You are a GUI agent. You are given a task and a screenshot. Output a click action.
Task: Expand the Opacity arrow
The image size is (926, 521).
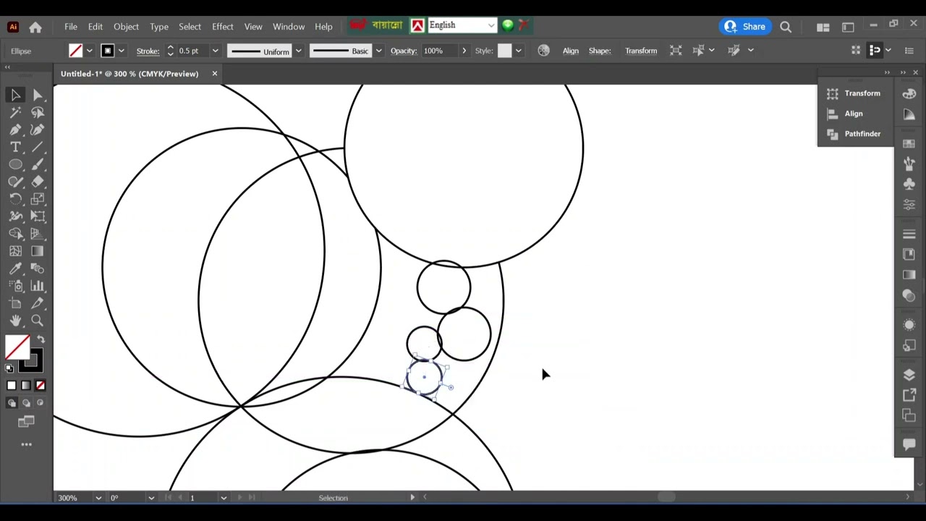464,51
